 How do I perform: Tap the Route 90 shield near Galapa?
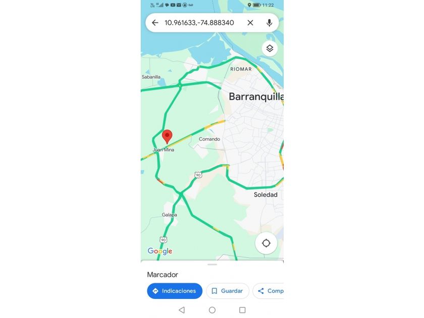164,240
